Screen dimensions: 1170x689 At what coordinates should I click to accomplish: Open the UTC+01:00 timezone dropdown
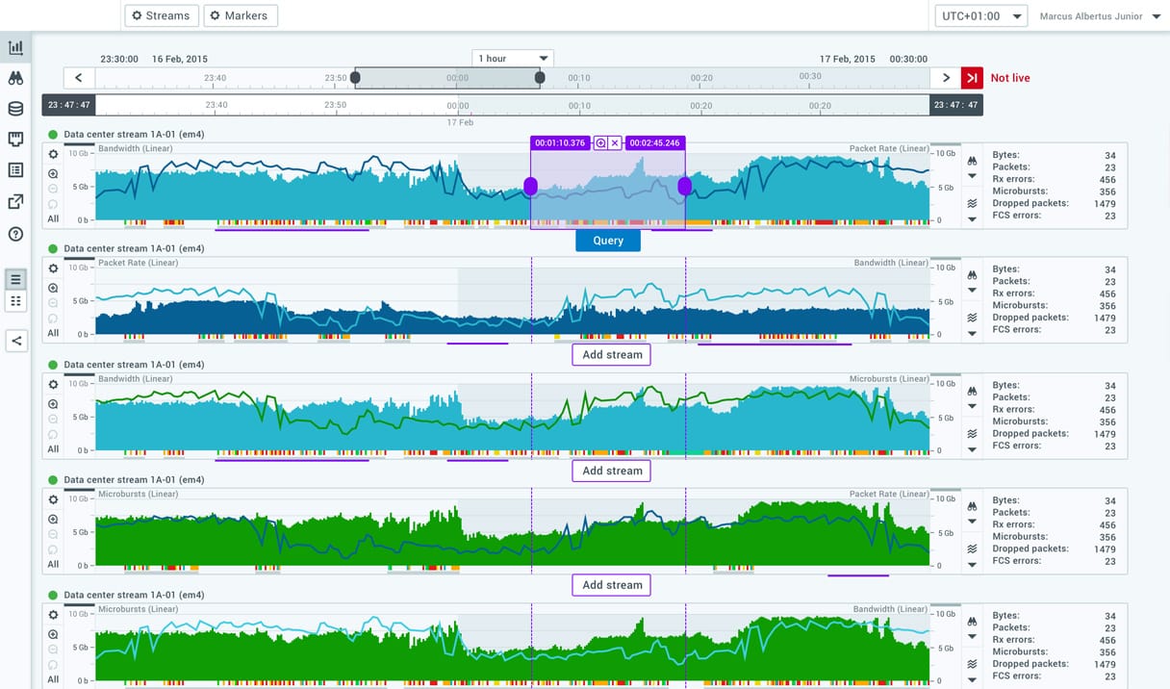[x=981, y=16]
